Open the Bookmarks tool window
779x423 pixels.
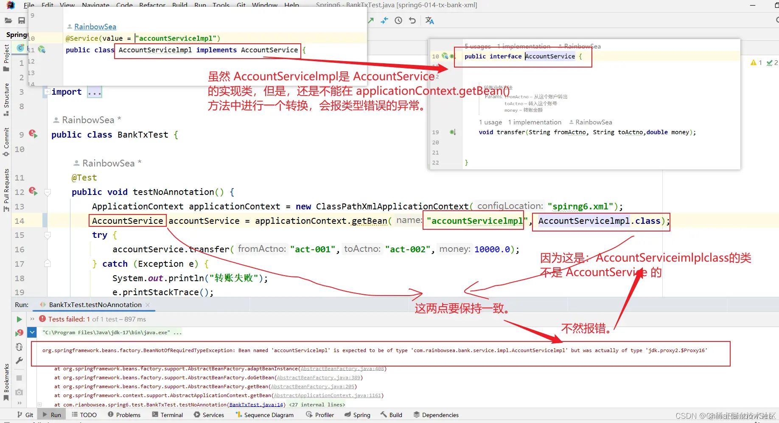coord(6,382)
